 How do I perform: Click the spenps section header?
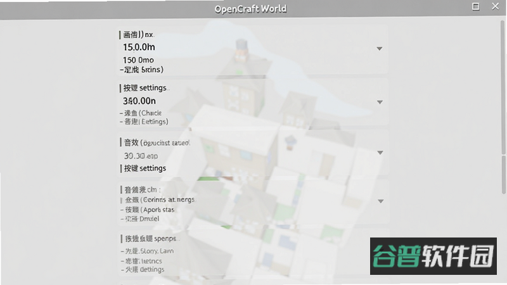pos(151,239)
